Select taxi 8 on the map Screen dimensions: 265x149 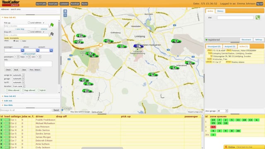coord(176,41)
